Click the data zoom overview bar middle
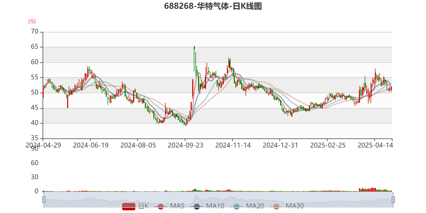Viewport: 426px width, 213px height. coord(219,200)
